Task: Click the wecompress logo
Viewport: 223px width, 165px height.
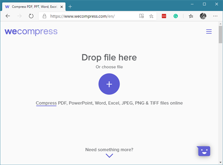Action: 31,32
